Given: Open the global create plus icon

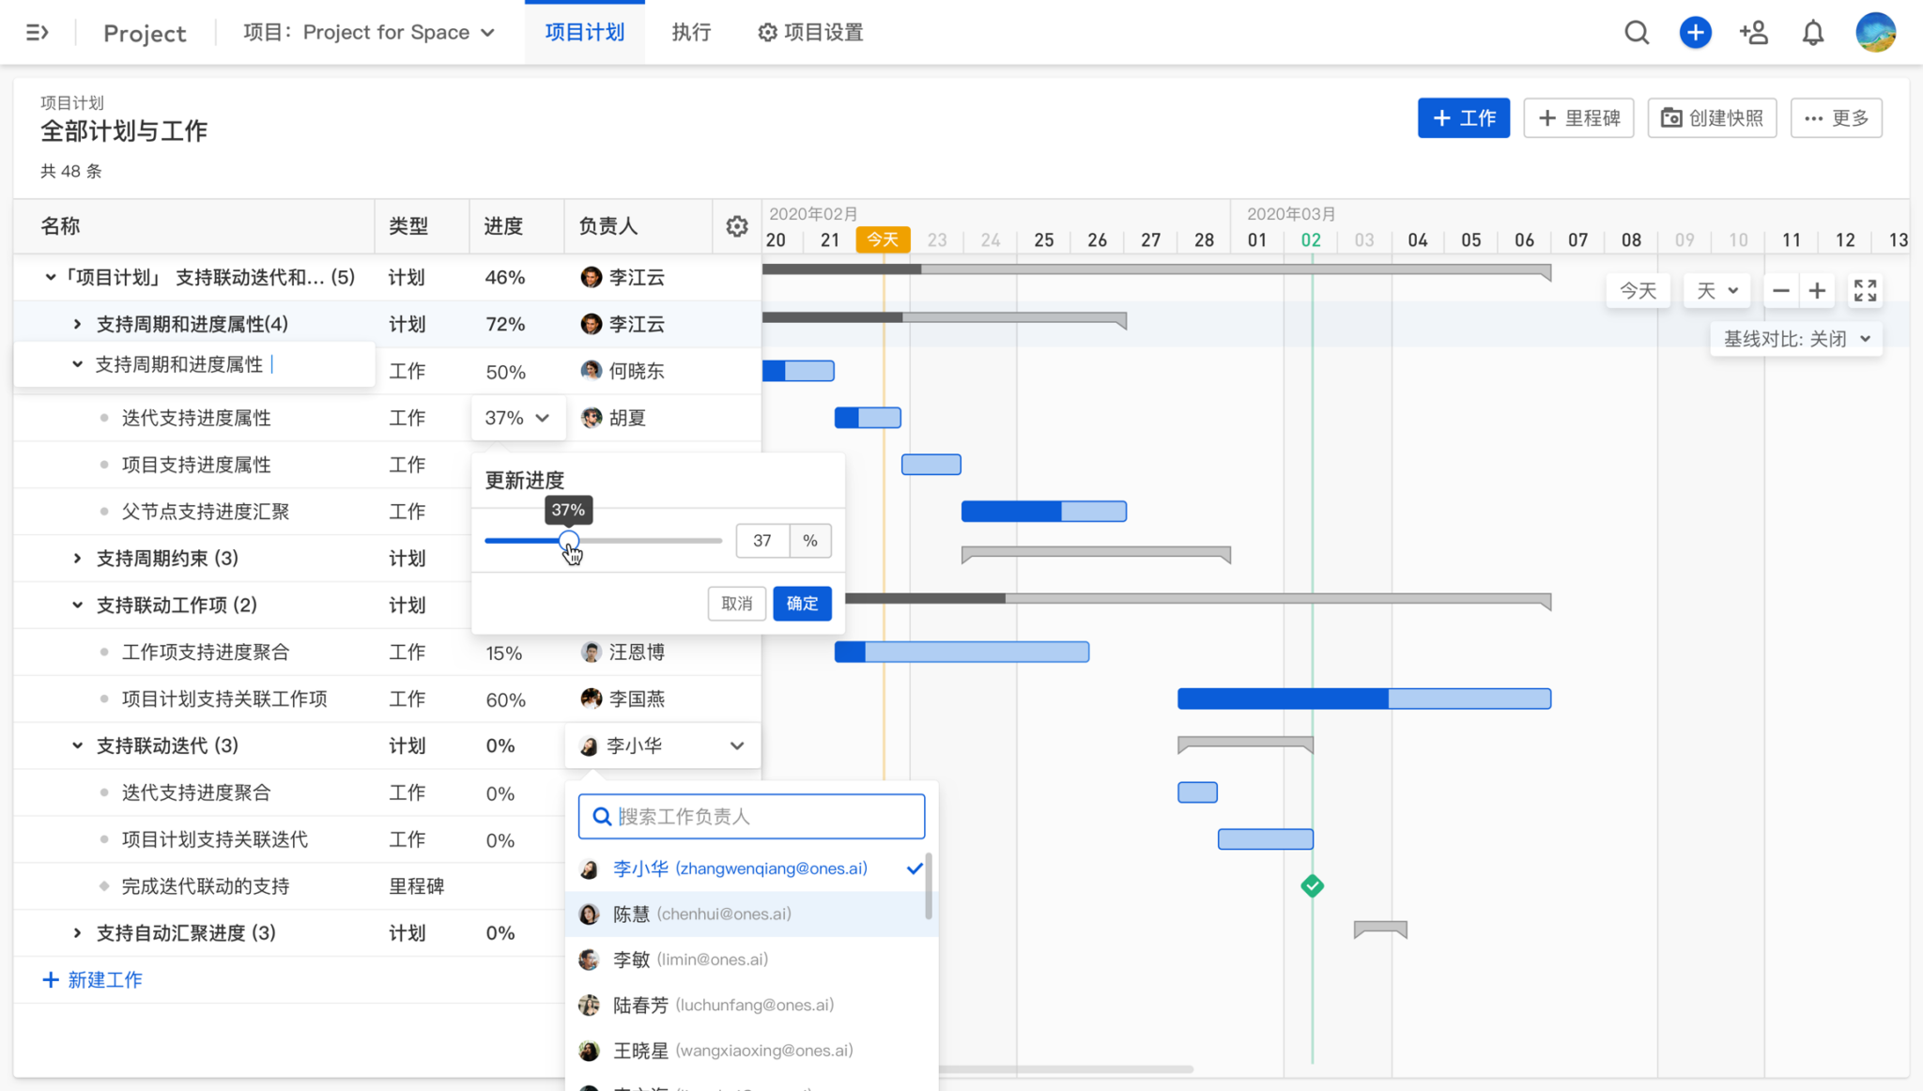Looking at the screenshot, I should point(1695,32).
